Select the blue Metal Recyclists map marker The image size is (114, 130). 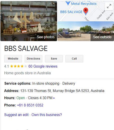click(68, 3)
